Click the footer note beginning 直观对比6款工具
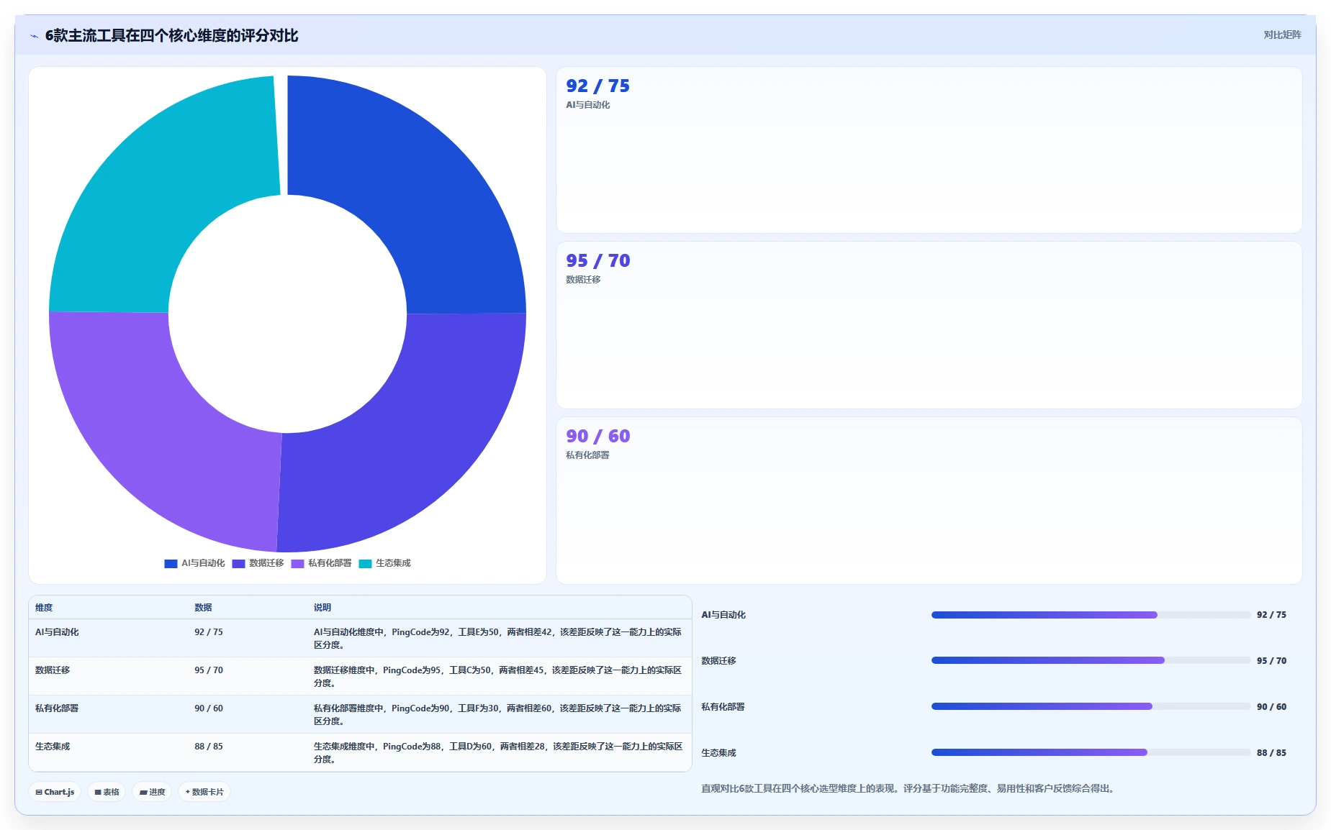Viewport: 1331px width, 830px height. pyautogui.click(x=908, y=789)
